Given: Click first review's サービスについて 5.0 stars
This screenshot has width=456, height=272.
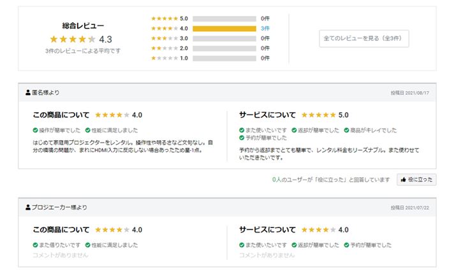Looking at the screenshot, I should point(318,115).
